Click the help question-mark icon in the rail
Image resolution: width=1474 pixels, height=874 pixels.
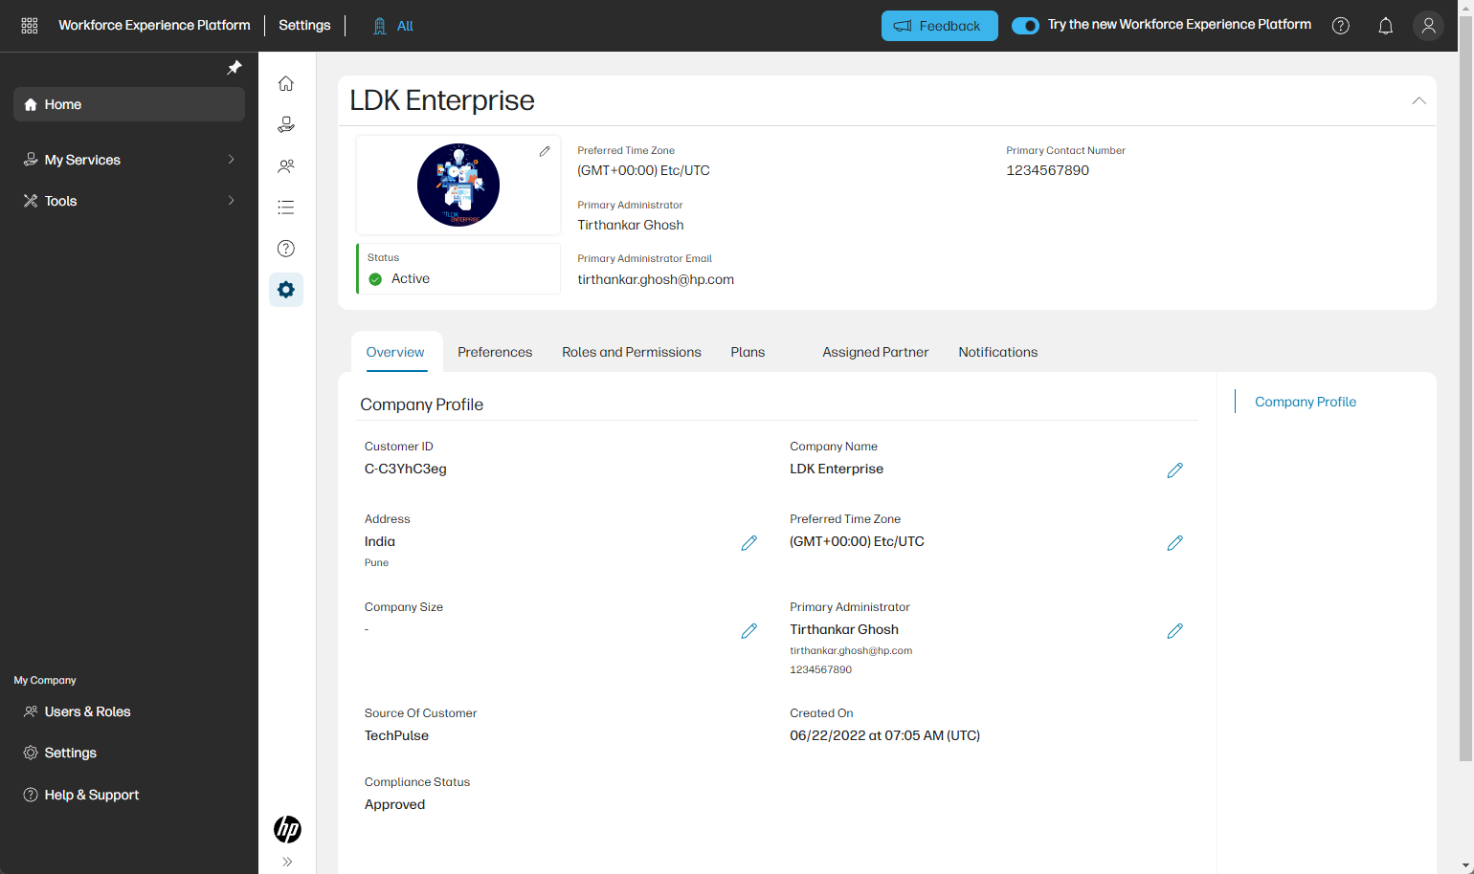point(285,248)
